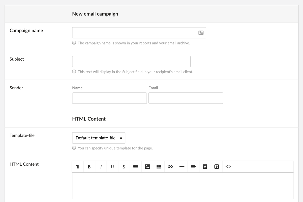This screenshot has width=303, height=202.
Task: Insert a table in editor
Action: [159, 167]
